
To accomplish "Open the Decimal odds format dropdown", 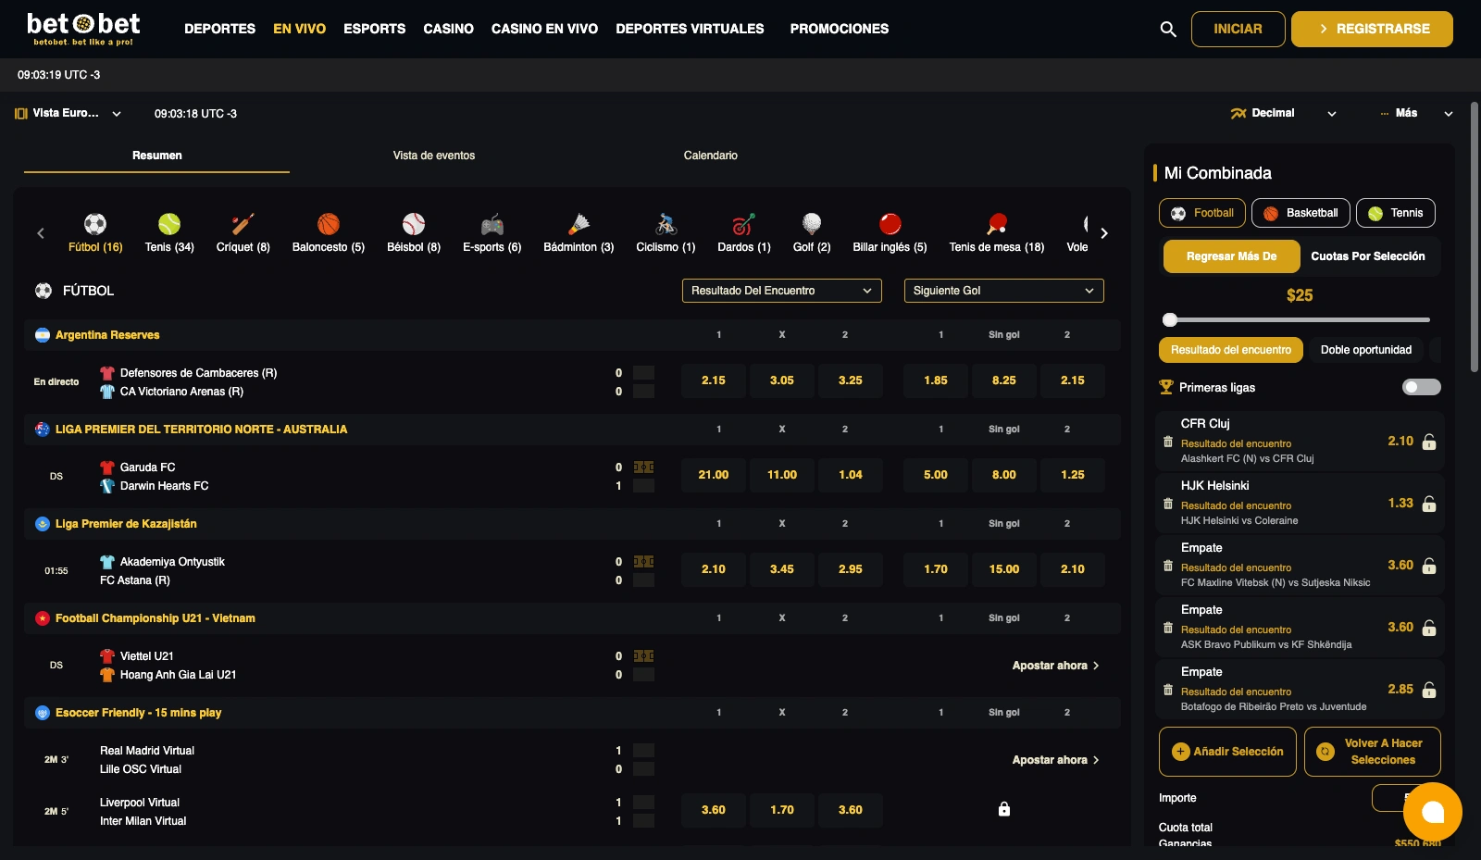I will 1284,113.
